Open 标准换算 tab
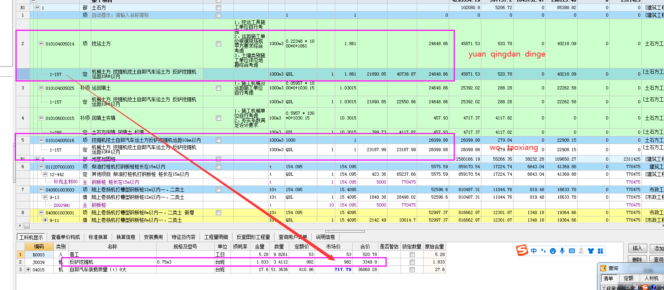 [98, 237]
